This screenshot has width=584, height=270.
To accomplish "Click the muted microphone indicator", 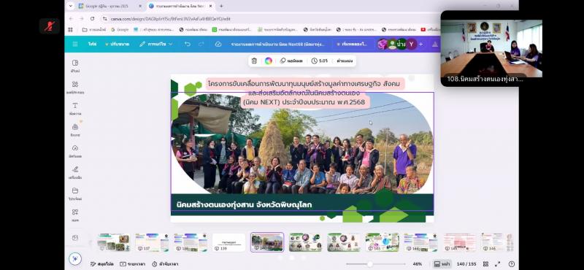I will click(x=49, y=26).
